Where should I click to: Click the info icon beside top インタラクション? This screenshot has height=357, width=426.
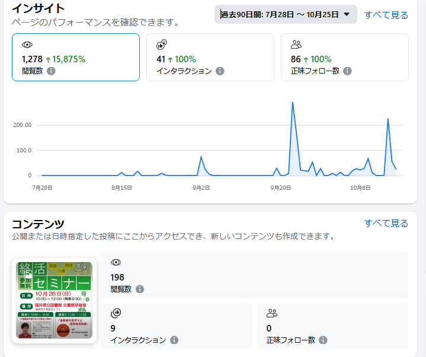[220, 71]
